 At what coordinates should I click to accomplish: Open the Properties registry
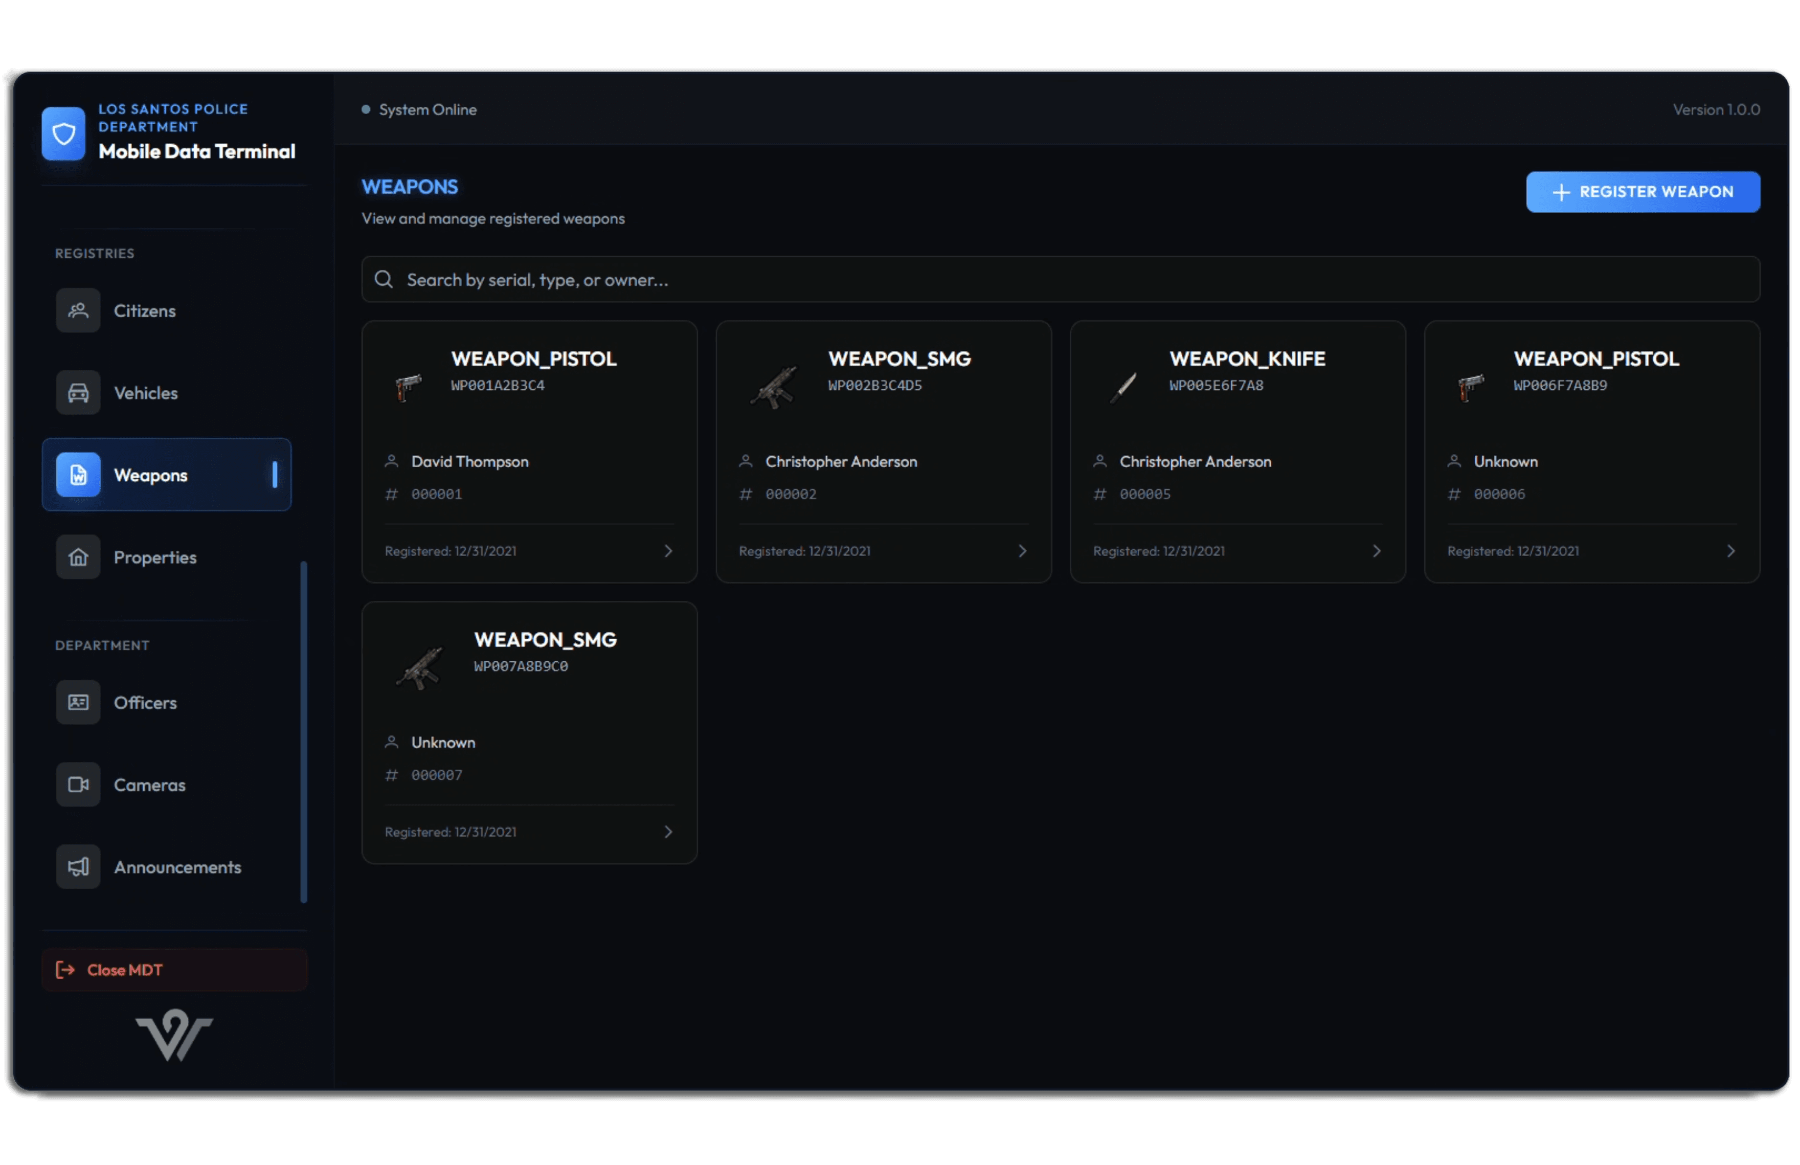[166, 558]
